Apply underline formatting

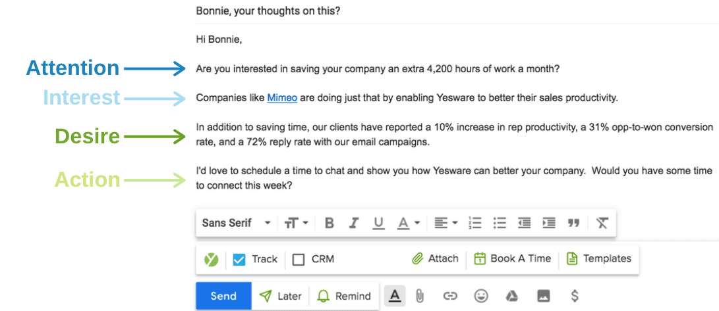tap(378, 223)
